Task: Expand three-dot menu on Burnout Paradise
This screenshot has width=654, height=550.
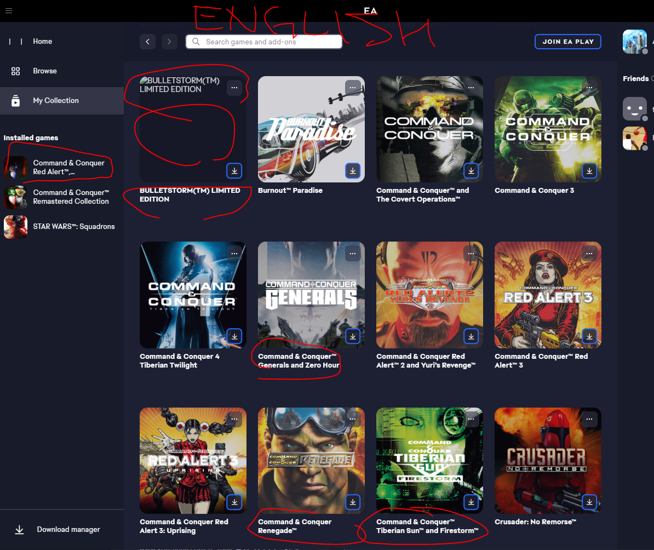Action: point(353,88)
